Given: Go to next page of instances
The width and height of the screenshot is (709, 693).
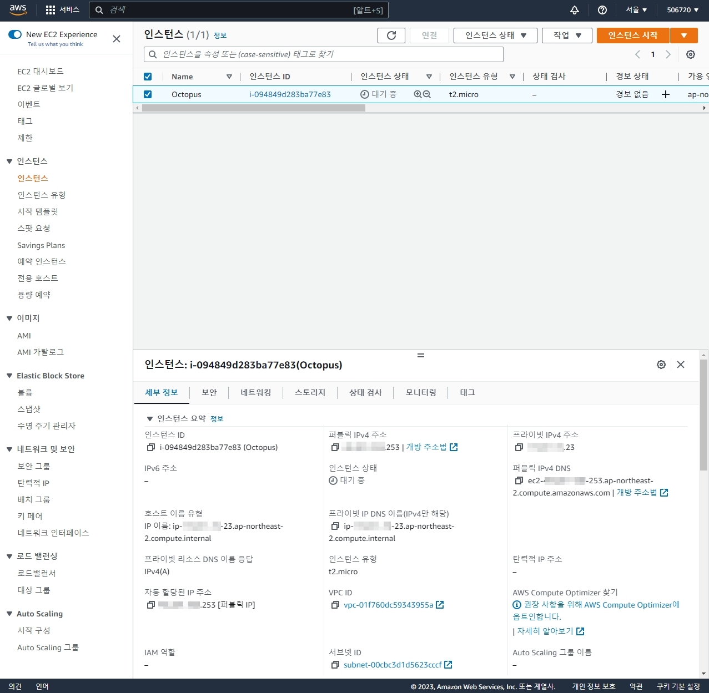Looking at the screenshot, I should [668, 54].
